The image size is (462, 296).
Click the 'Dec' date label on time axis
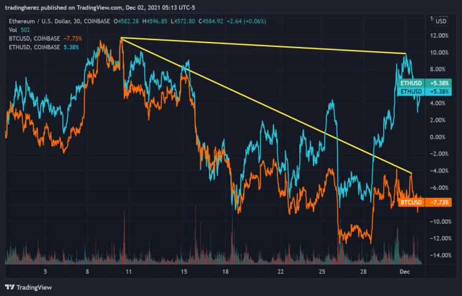(x=405, y=271)
